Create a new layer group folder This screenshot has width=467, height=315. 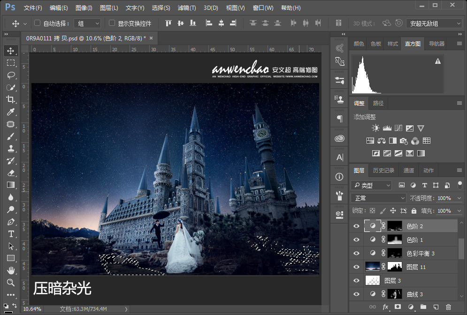tap(423, 307)
